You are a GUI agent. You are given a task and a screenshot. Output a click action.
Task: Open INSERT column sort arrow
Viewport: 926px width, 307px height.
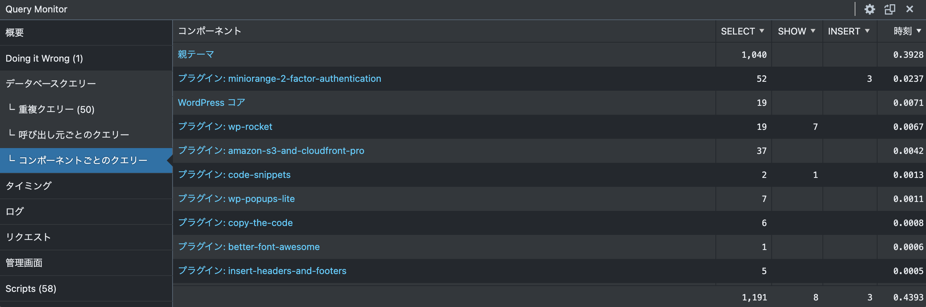(x=867, y=31)
